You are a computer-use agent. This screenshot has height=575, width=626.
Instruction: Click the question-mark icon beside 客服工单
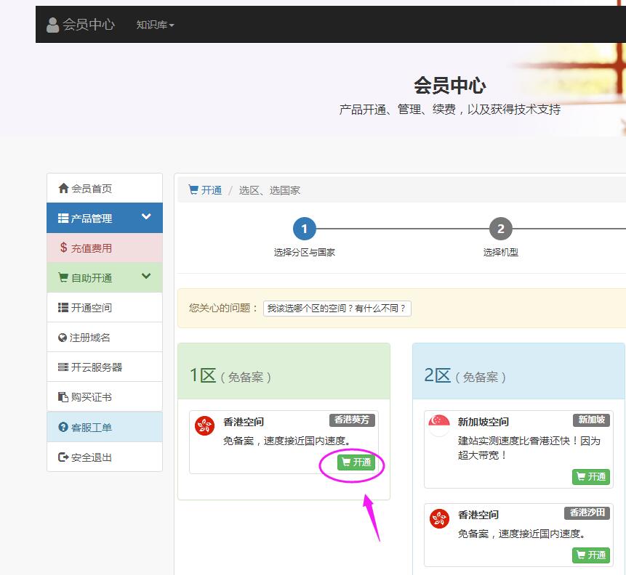[x=63, y=427]
